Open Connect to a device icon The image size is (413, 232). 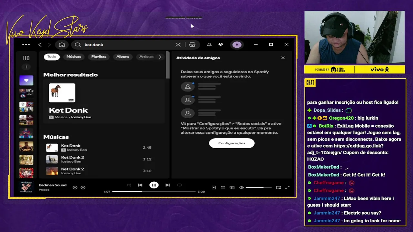[232, 188]
